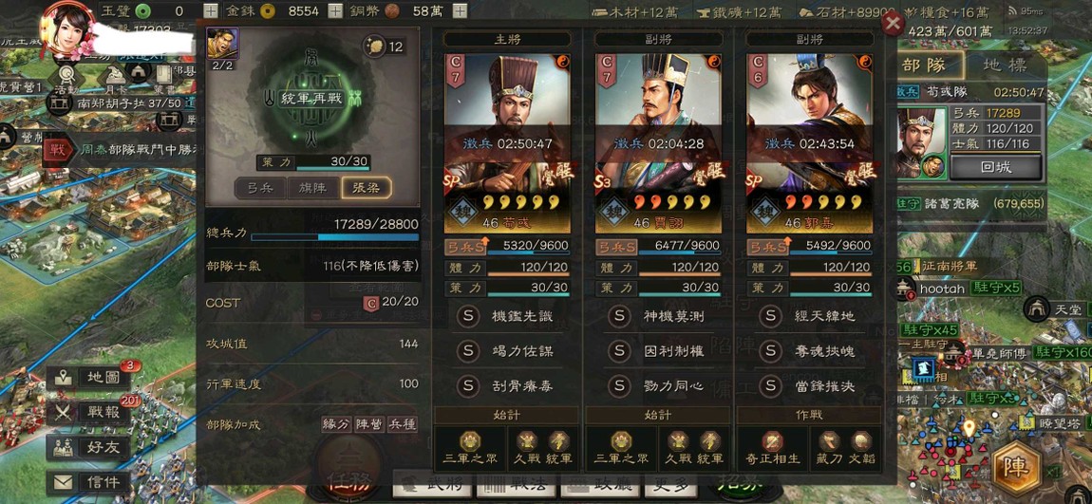This screenshot has height=504, width=1092.
Task: Click the 賈詡 general portrait card
Action: coord(659,143)
